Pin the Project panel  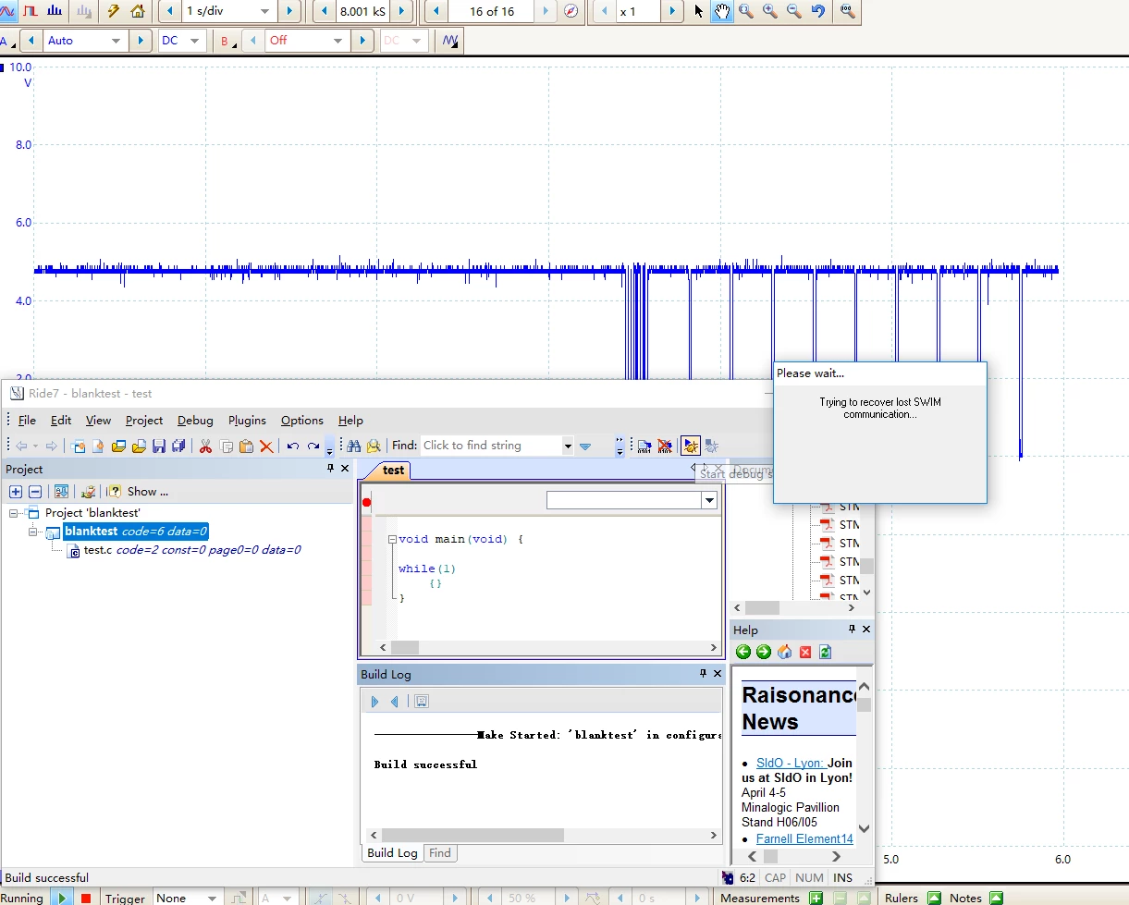tap(331, 469)
